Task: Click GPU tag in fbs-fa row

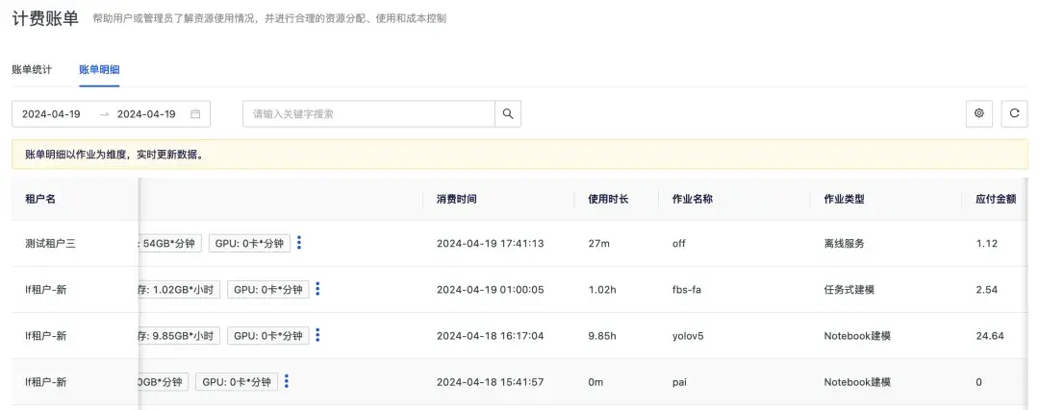Action: 268,290
